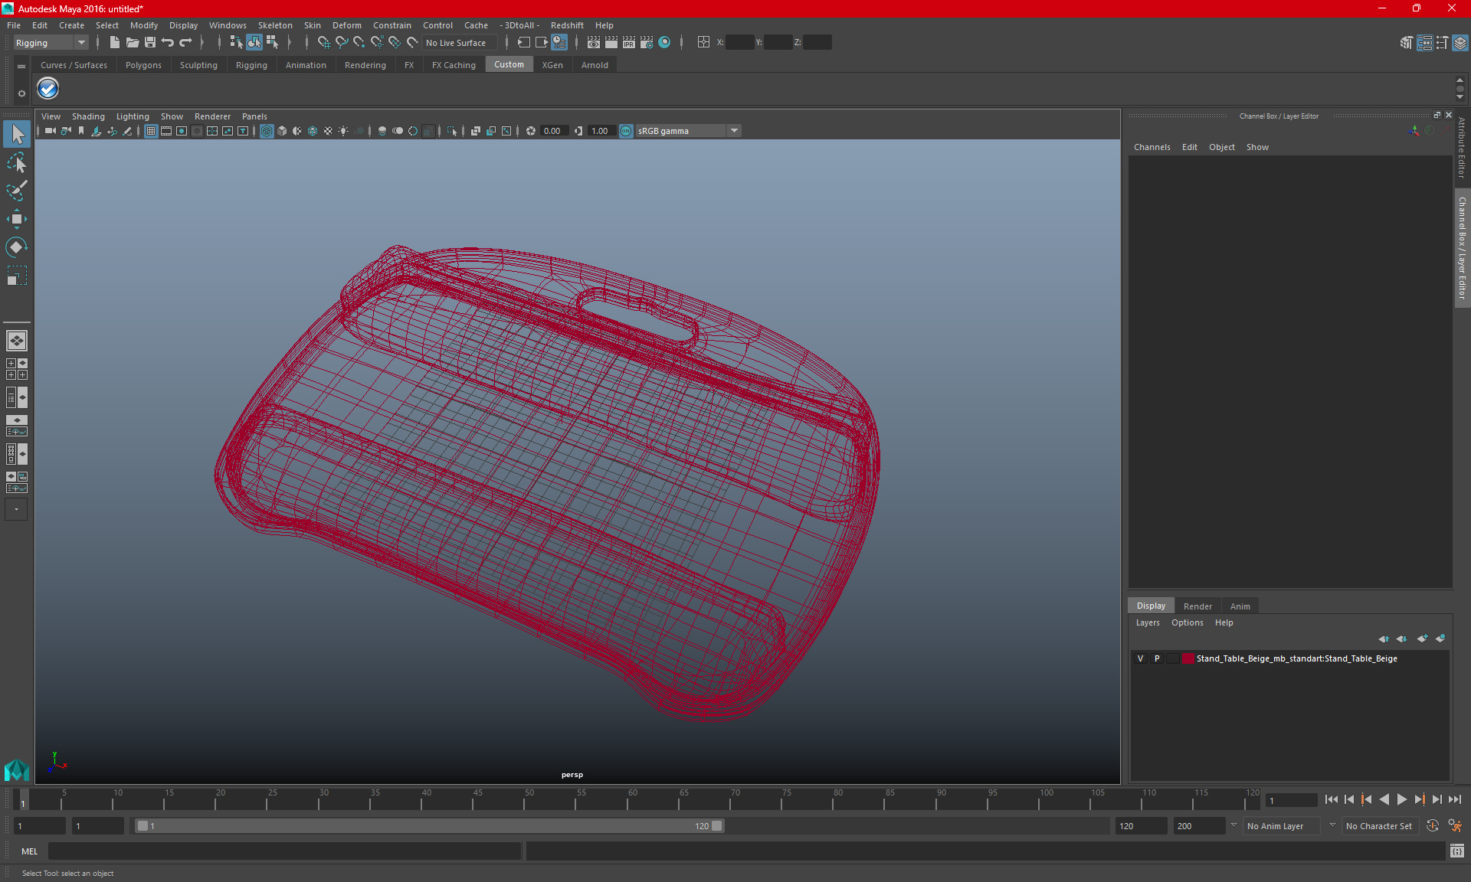Click the gamma value field 1.00

pos(601,131)
